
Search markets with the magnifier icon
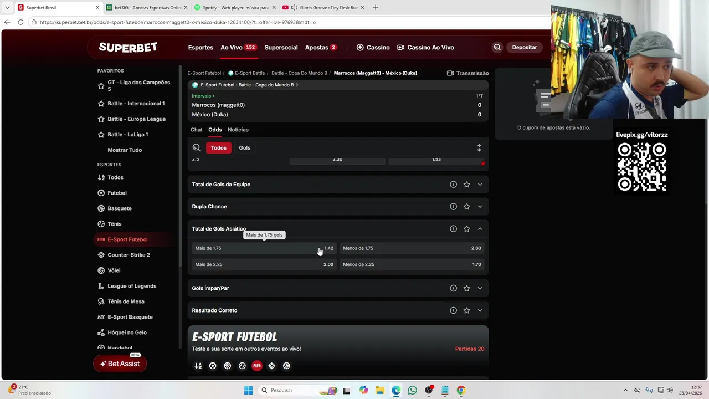[x=197, y=148]
